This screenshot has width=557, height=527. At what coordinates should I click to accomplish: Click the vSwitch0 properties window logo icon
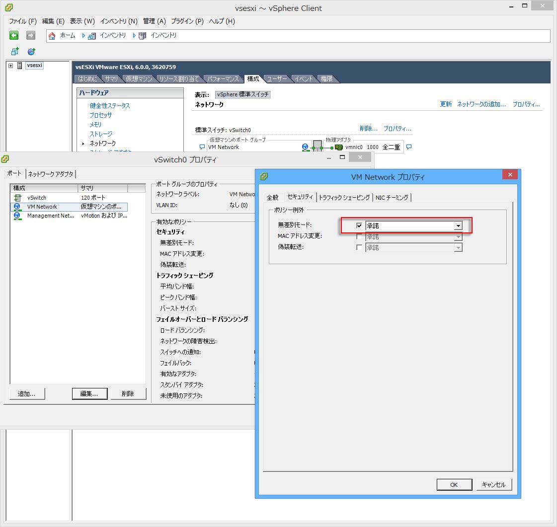5,159
